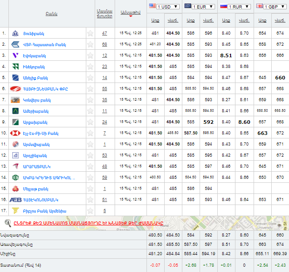
Task: Sort by Բանկ column header
Action: (52, 14)
